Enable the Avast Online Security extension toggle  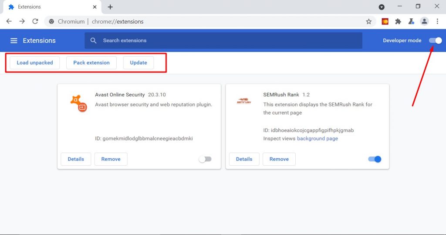(x=205, y=159)
